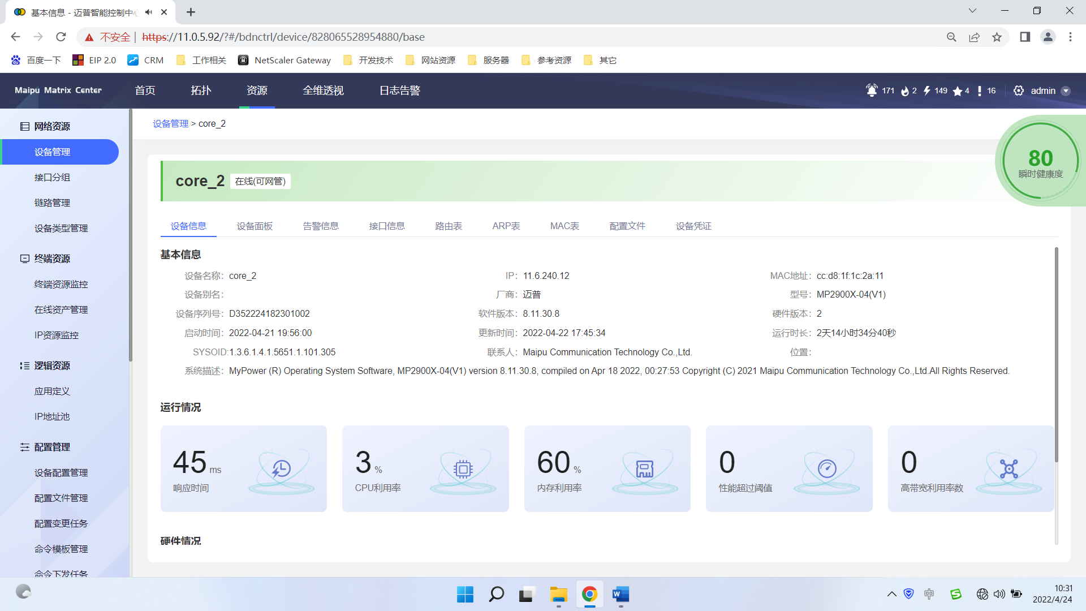Viewport: 1086px width, 611px height.
Task: Open 链路管理 in the sidebar
Action: tap(52, 203)
